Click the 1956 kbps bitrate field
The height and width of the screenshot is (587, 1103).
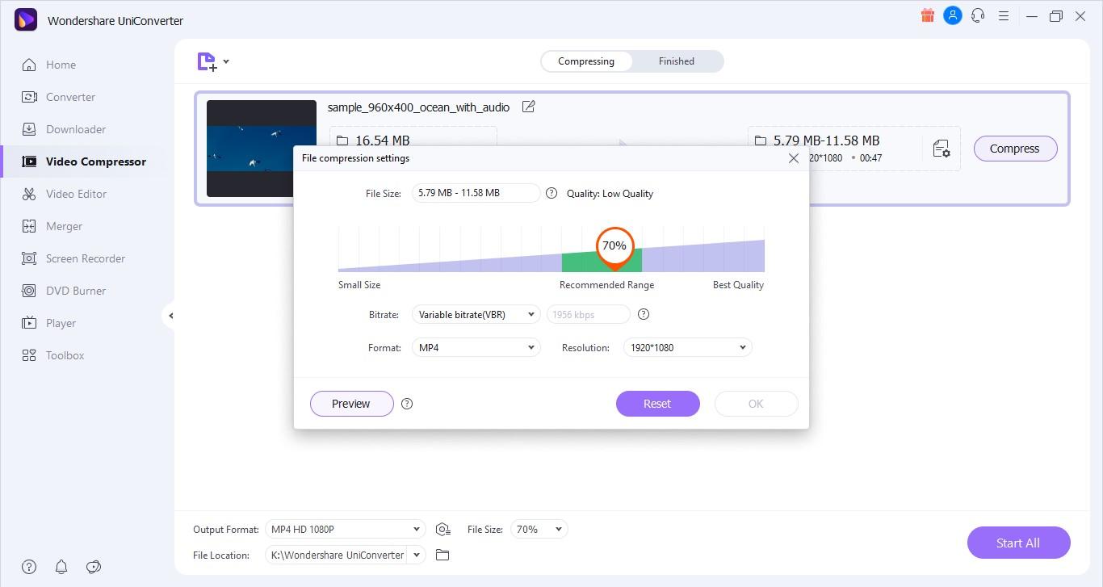pyautogui.click(x=588, y=314)
